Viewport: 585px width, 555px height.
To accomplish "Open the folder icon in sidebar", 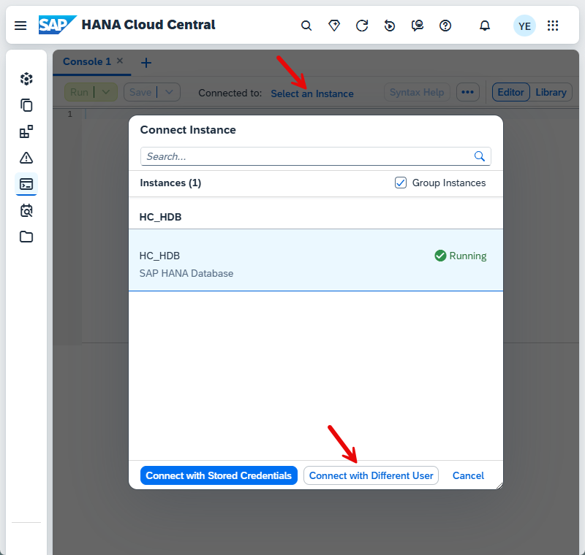I will coord(26,237).
